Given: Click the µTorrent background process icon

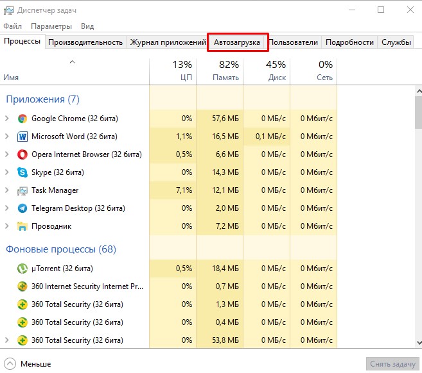Looking at the screenshot, I should (22, 269).
